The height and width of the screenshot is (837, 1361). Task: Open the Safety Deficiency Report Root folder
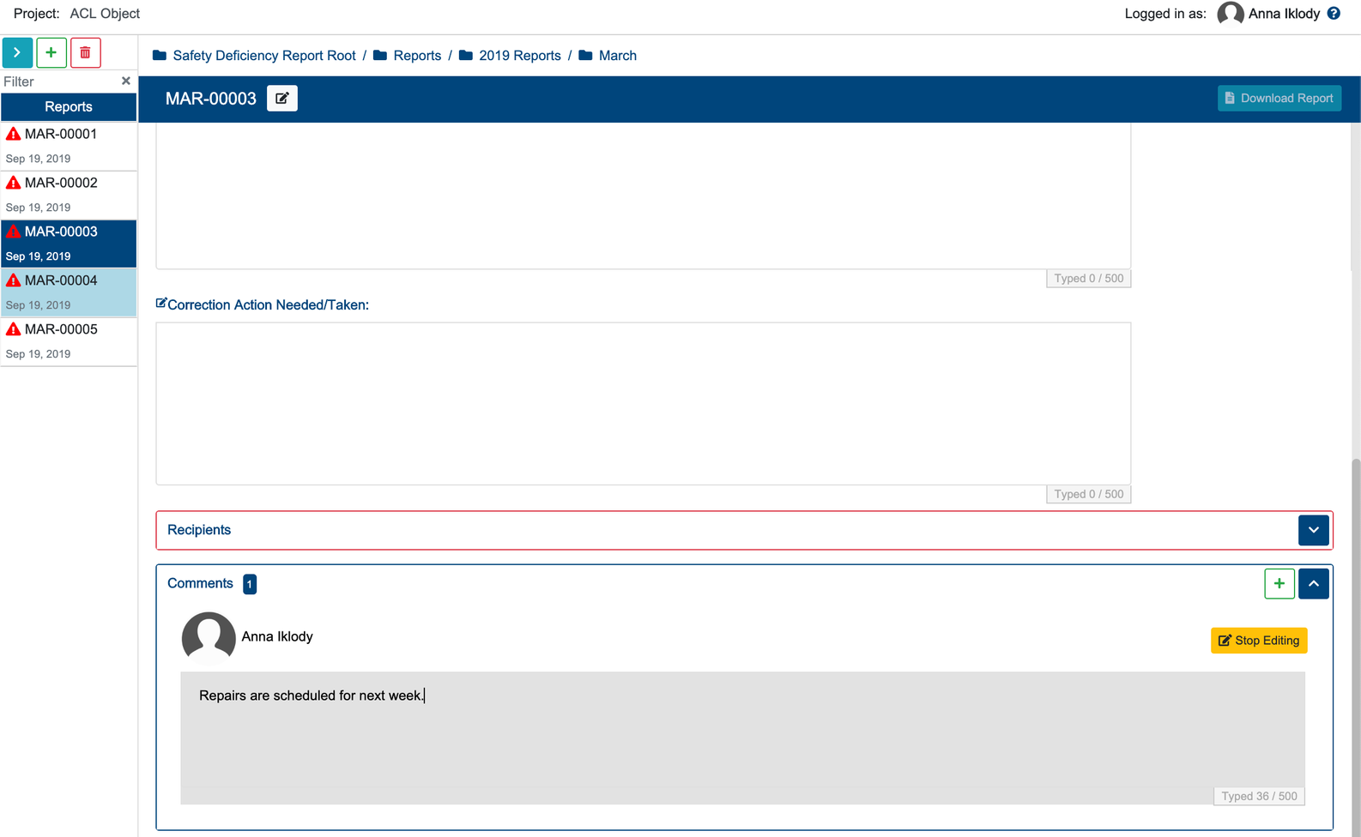pos(254,56)
